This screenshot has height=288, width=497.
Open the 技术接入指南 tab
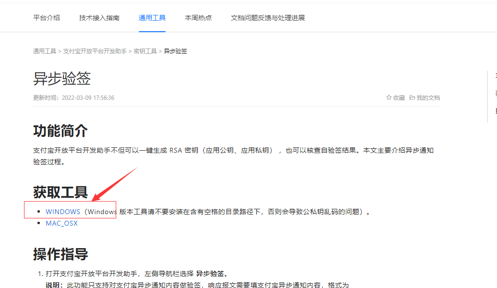click(99, 18)
